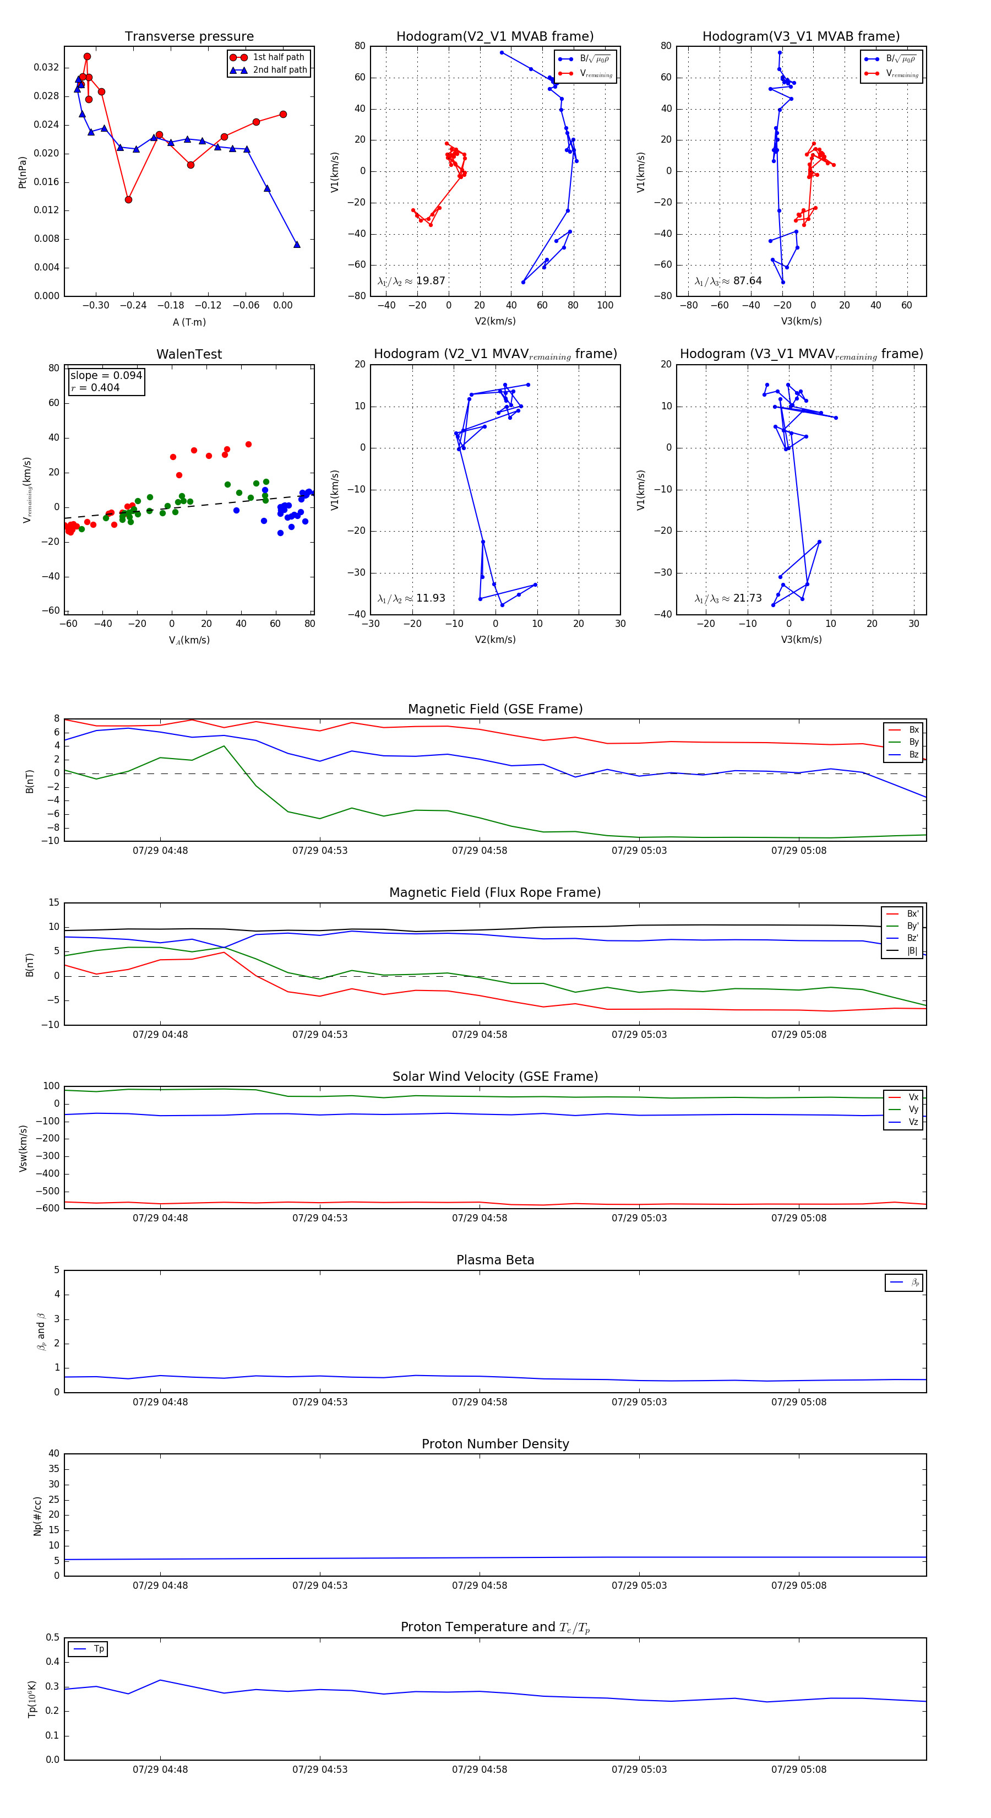This screenshot has width=991, height=1818.
Task: Select the |B| legend entry in Flux Rope plot
Action: coord(902,951)
